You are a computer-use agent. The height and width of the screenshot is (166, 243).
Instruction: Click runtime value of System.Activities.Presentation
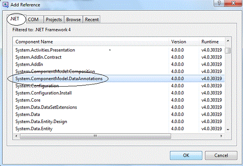tap(212, 50)
